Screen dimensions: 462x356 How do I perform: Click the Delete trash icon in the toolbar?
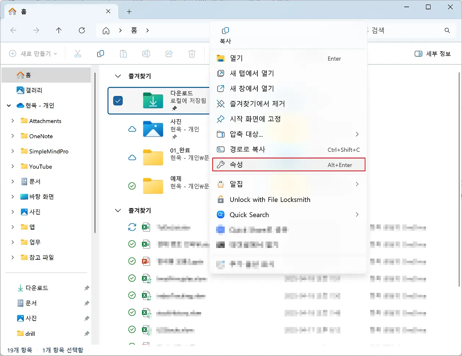pyautogui.click(x=192, y=53)
